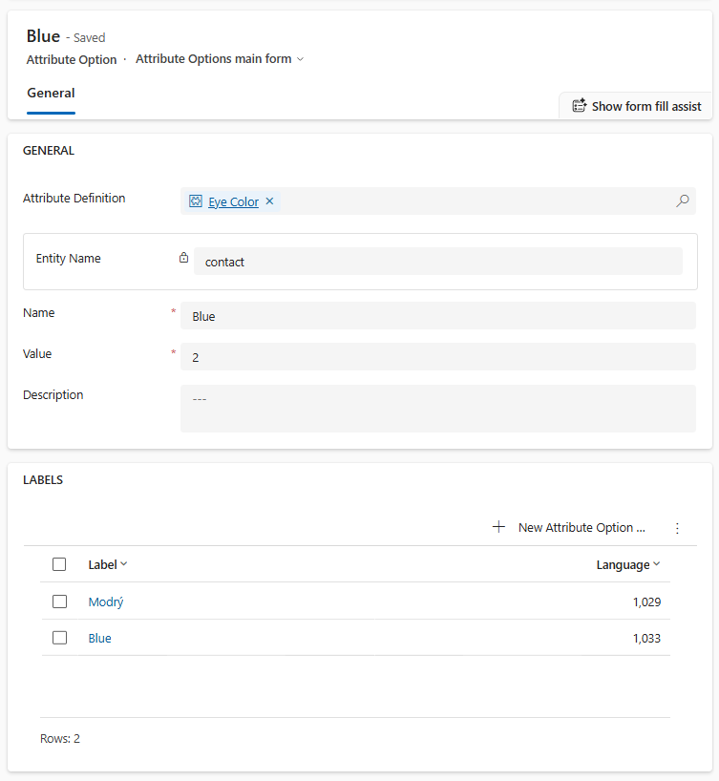Click the form fill assist icon
This screenshot has width=719, height=781.
(x=579, y=106)
